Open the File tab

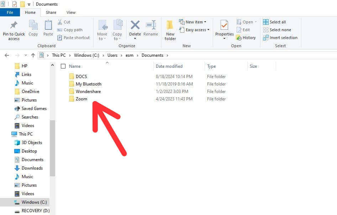pos(10,12)
